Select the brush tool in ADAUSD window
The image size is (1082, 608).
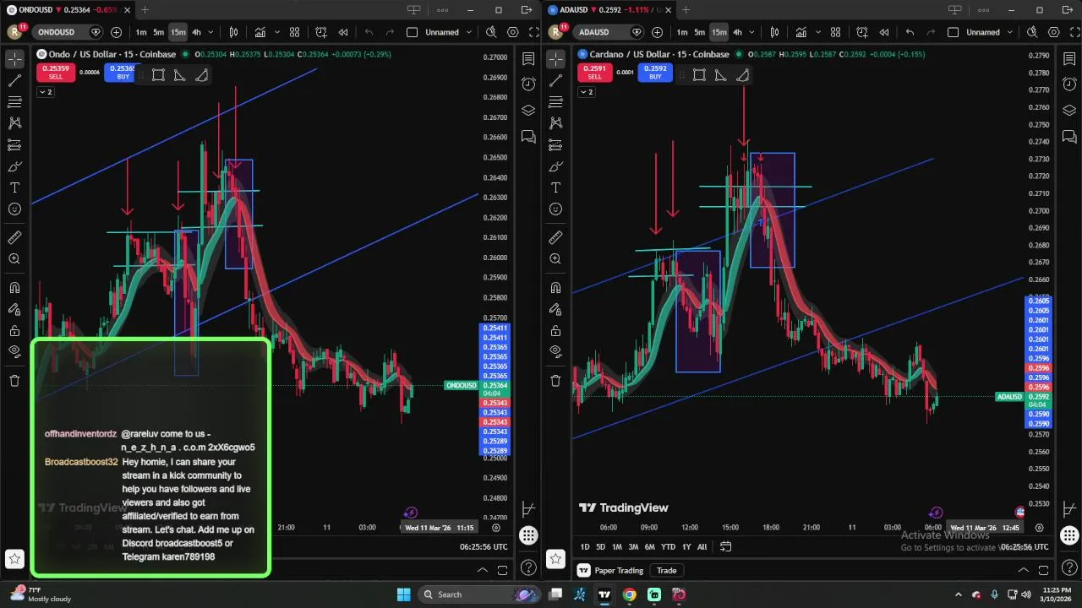pos(555,166)
